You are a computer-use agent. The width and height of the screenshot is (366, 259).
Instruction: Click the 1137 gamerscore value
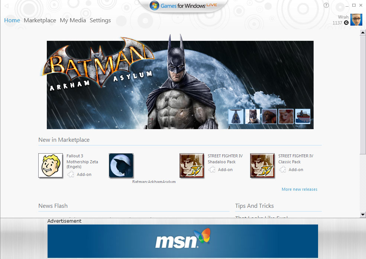[337, 23]
